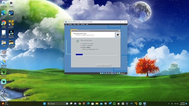Maximize the VirtualBox window
This screenshot has height=106, width=189.
click(x=120, y=22)
